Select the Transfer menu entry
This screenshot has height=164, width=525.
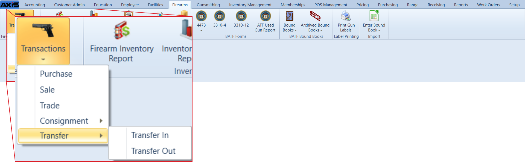pos(63,136)
